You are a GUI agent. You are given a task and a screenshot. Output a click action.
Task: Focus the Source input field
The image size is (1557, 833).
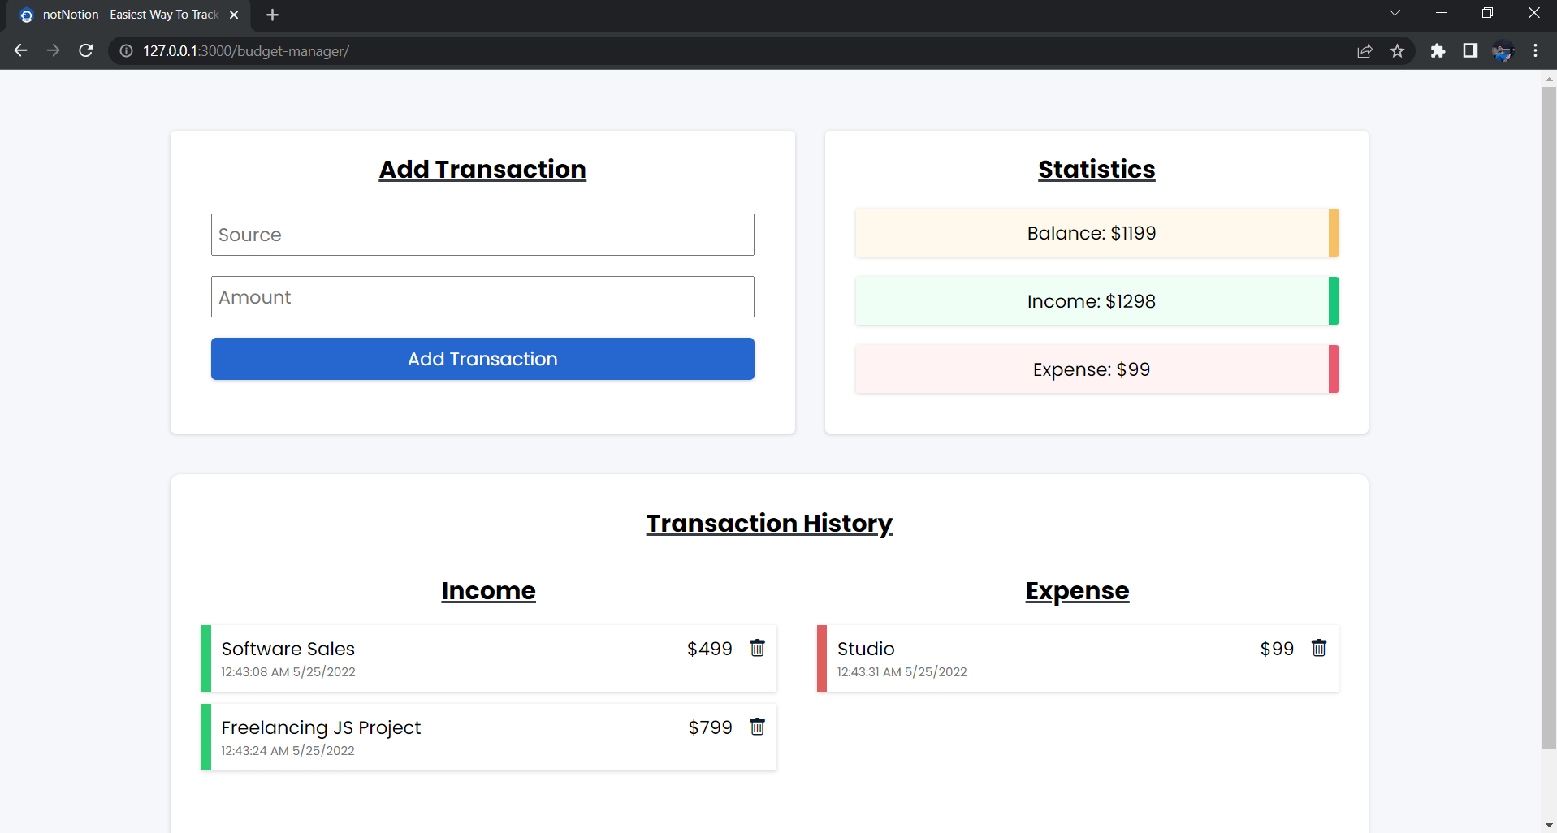click(482, 235)
